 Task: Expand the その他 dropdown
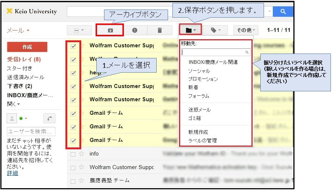tap(246, 30)
